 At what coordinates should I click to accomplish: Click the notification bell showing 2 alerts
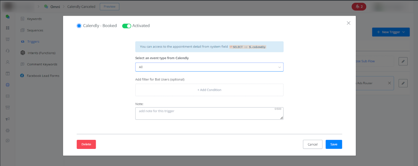359,7
